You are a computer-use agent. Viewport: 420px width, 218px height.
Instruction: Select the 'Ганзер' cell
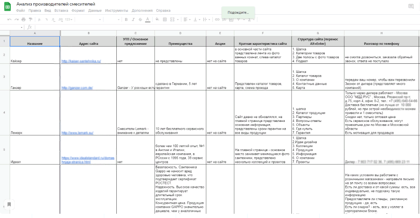coord(35,77)
